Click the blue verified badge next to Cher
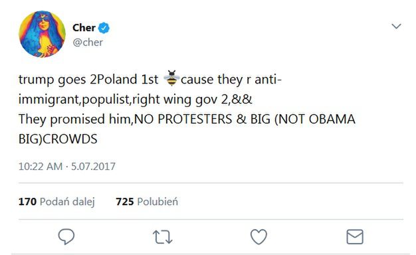416x255 pixels. tap(104, 28)
